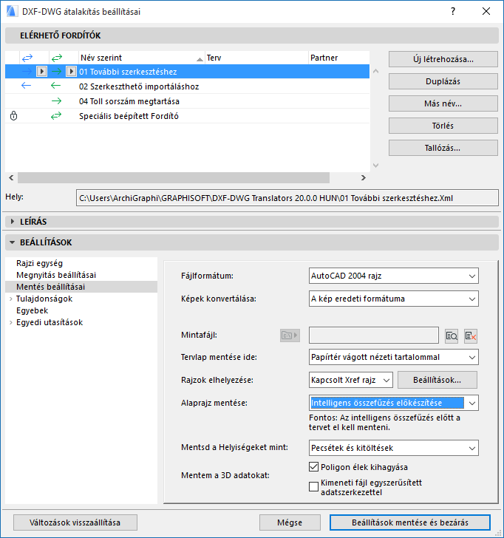Click the ELÉRHETŐ FORDÍTÓK section header
Viewport: 504px width, 538px height.
point(252,35)
